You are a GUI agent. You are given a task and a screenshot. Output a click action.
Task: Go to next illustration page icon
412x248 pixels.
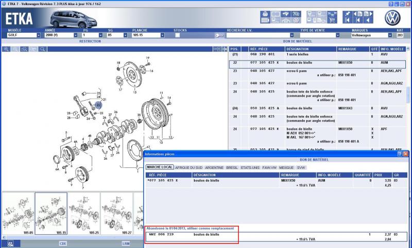pos(368,14)
